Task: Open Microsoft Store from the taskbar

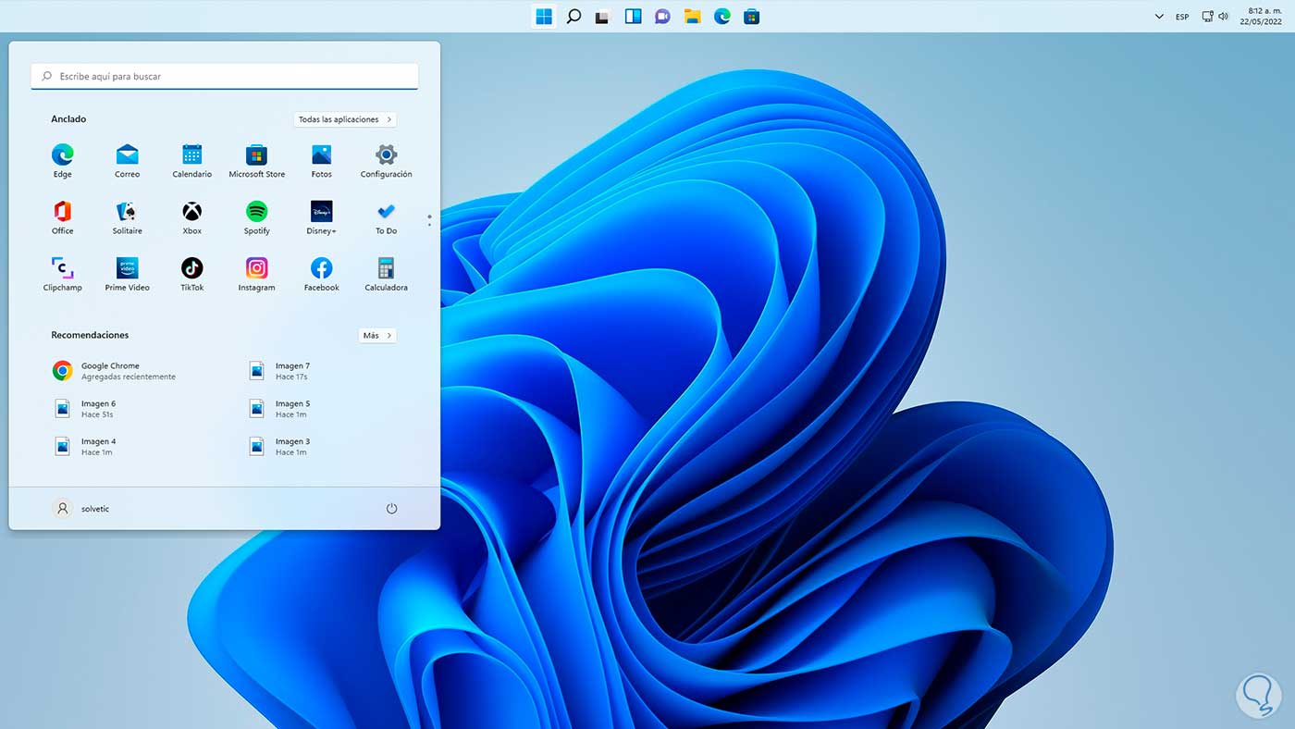Action: click(751, 17)
